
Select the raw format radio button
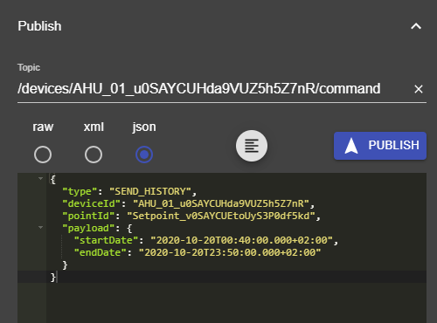[43, 155]
